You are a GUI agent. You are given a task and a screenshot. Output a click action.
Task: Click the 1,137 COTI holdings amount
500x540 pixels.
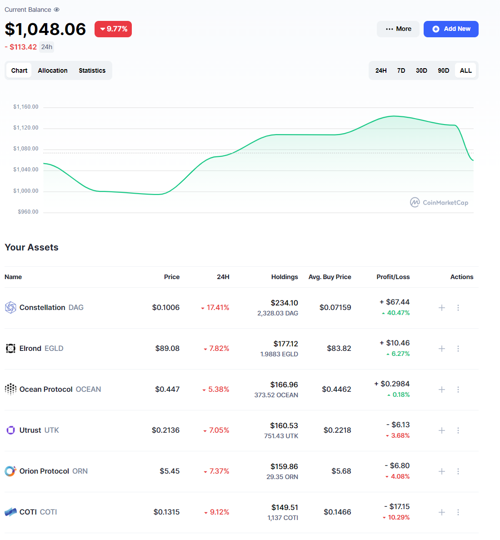click(283, 518)
